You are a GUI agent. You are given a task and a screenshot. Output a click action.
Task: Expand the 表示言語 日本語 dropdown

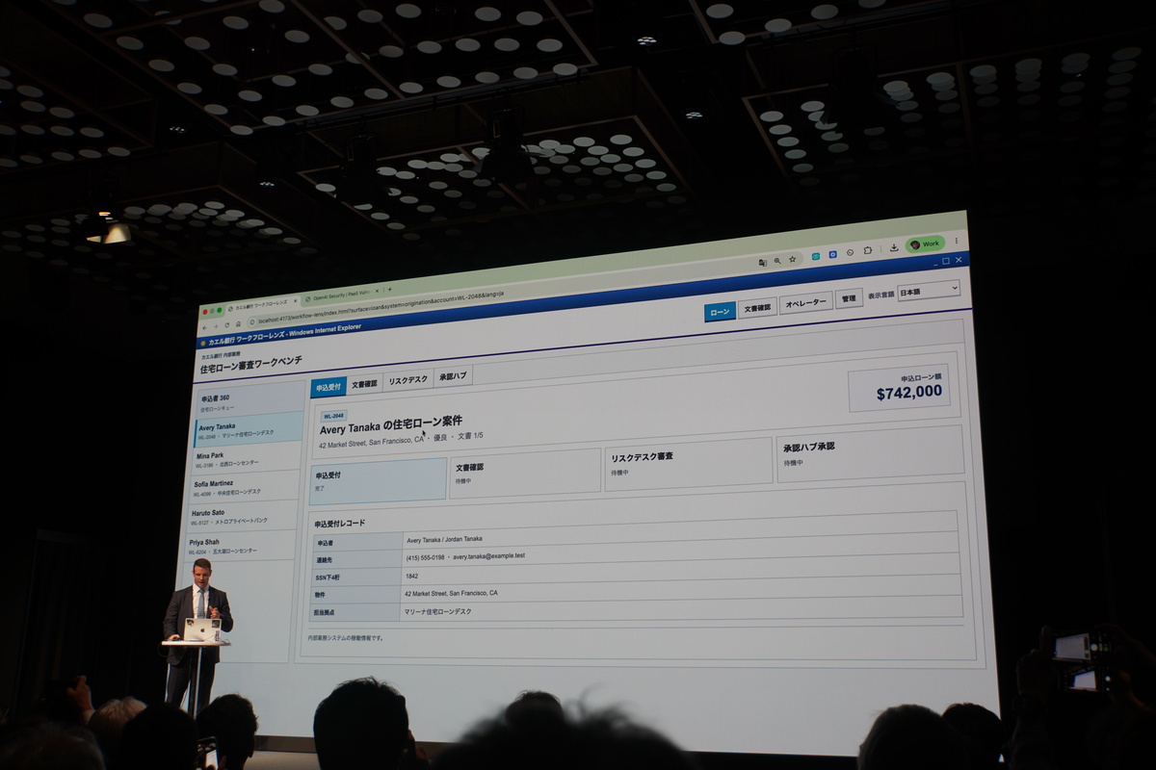[929, 291]
